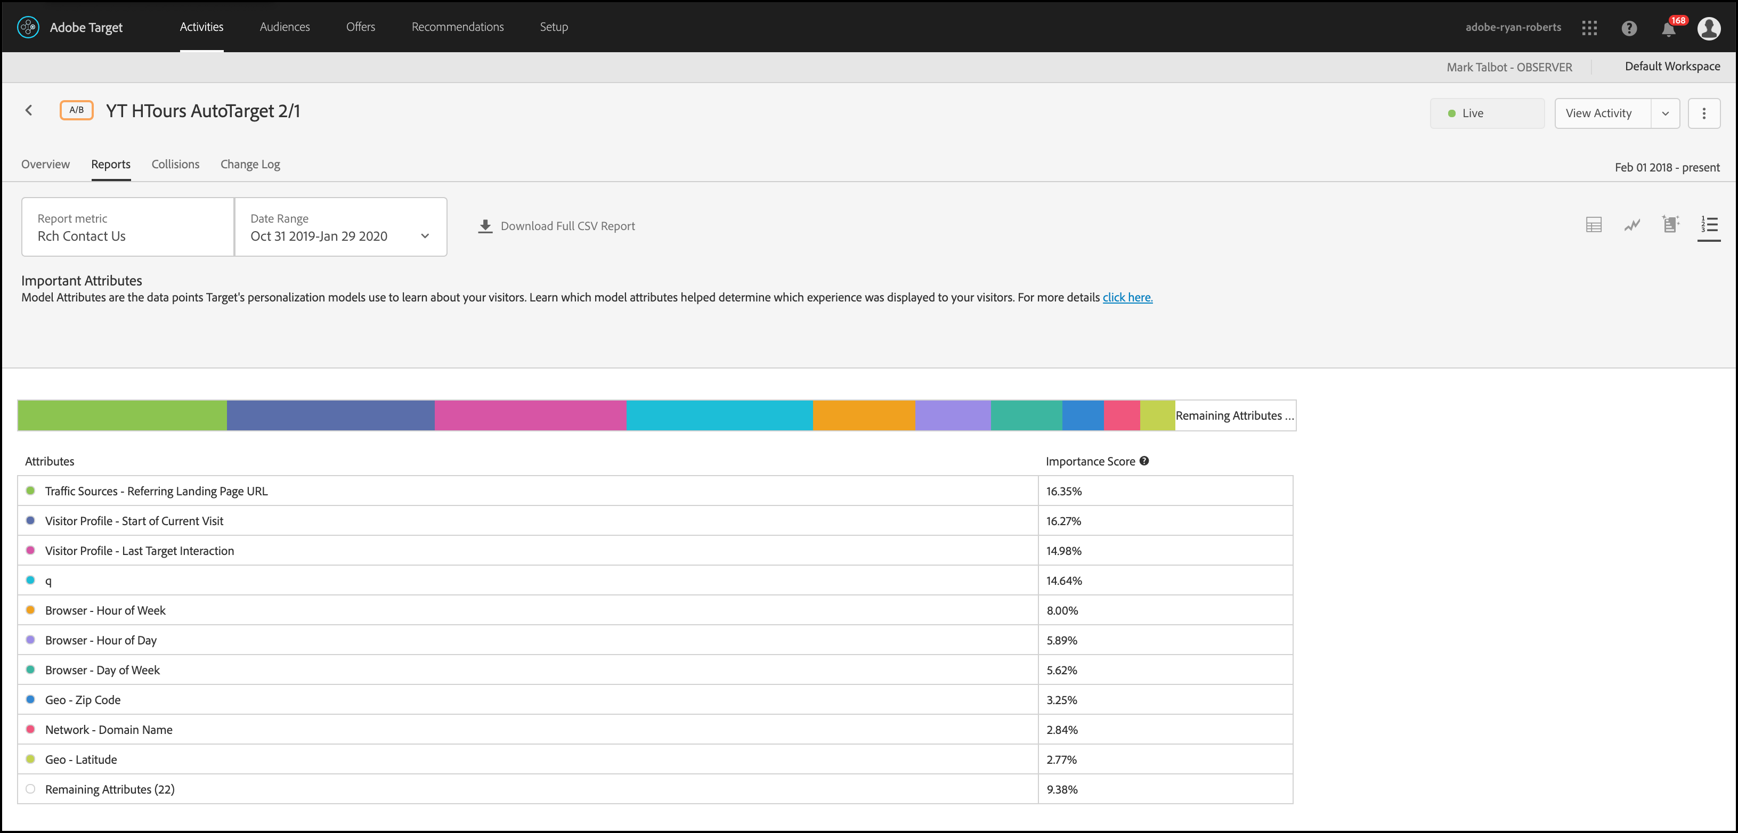Open the Audiences menu item
1738x833 pixels.
click(x=285, y=27)
